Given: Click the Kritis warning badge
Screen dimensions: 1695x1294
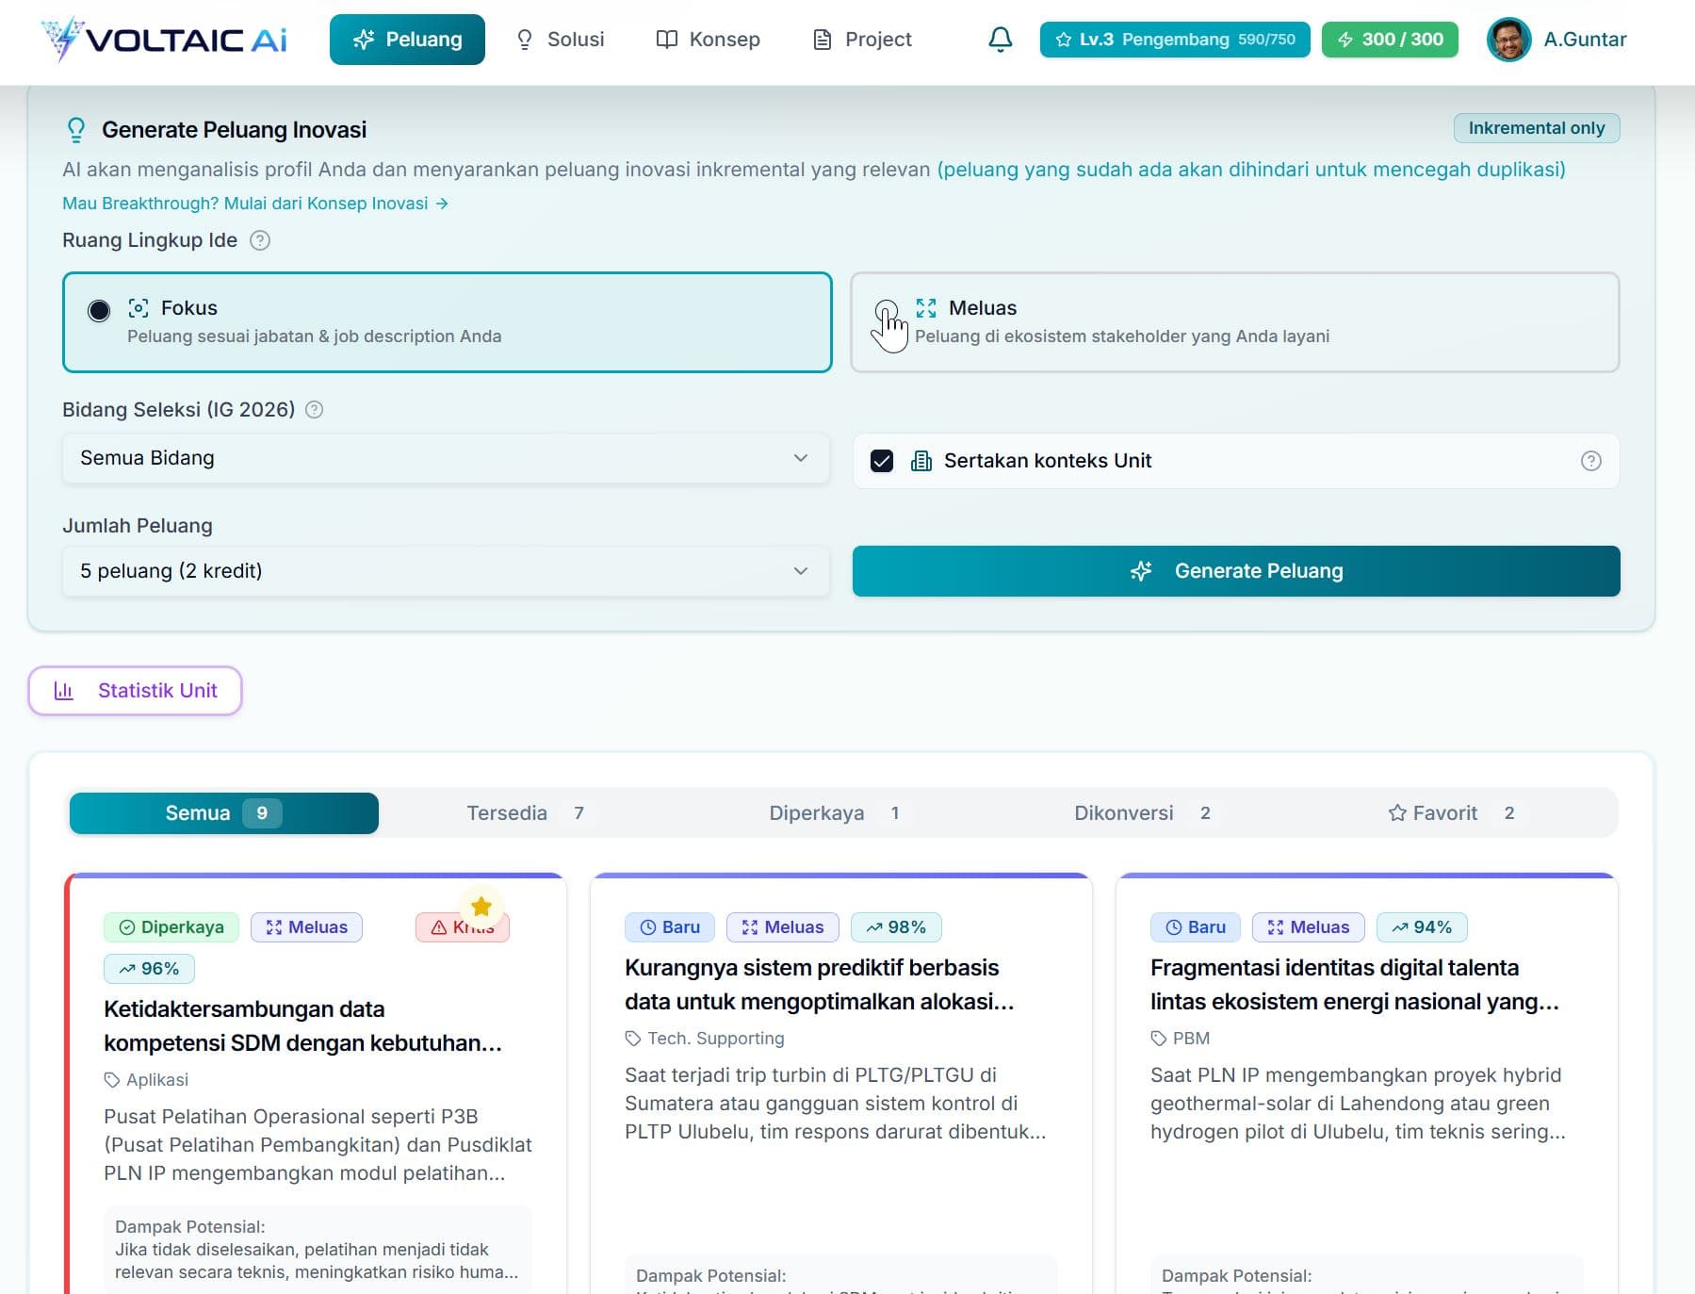Looking at the screenshot, I should click(463, 927).
